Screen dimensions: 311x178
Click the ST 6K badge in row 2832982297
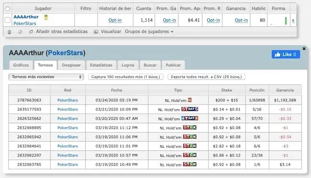point(190,155)
